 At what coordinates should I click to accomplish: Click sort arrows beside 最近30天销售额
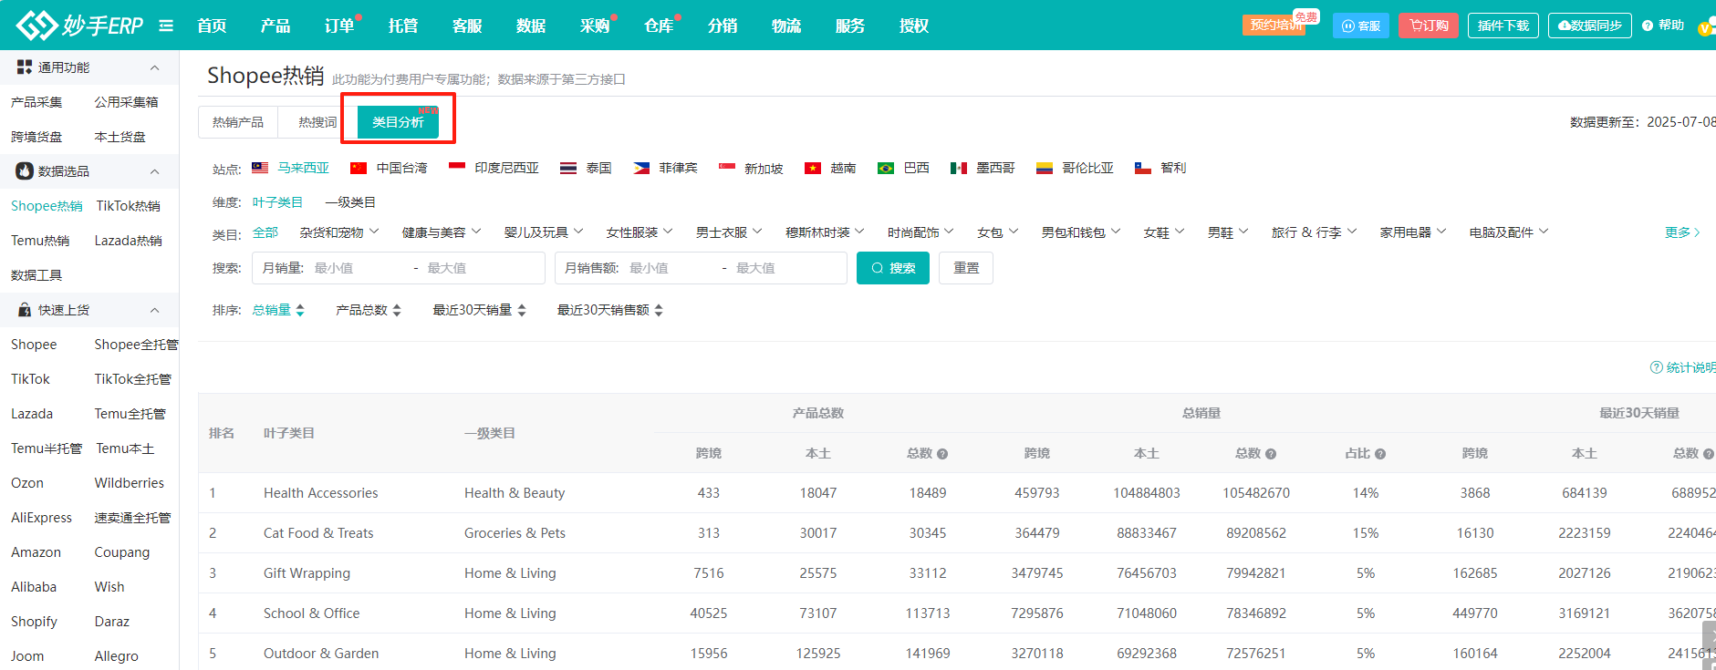(x=659, y=311)
